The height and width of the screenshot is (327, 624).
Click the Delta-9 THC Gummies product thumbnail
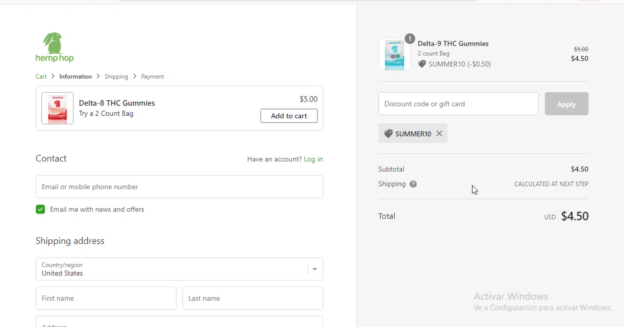(394, 54)
